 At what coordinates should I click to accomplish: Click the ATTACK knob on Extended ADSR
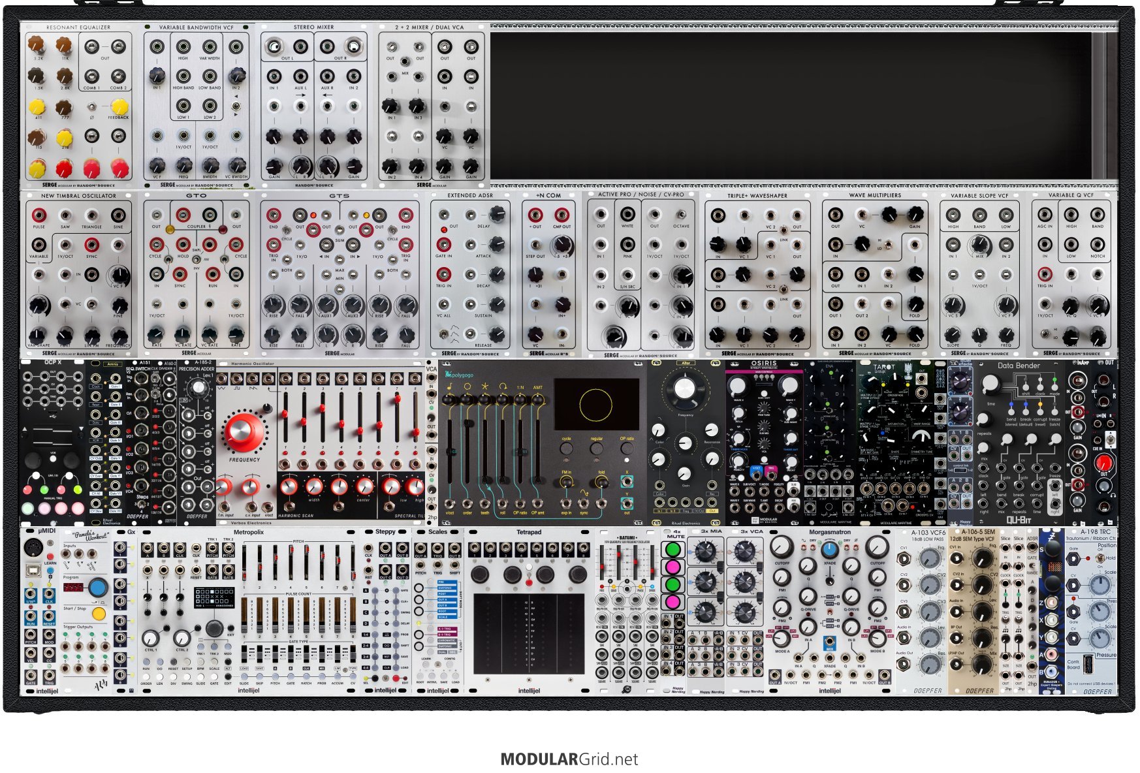(x=497, y=244)
